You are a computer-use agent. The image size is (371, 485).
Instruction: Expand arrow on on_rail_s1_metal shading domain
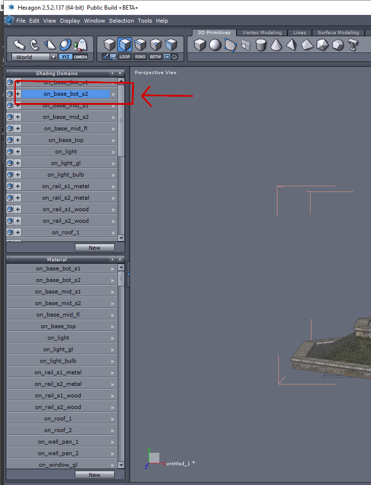tap(114, 187)
